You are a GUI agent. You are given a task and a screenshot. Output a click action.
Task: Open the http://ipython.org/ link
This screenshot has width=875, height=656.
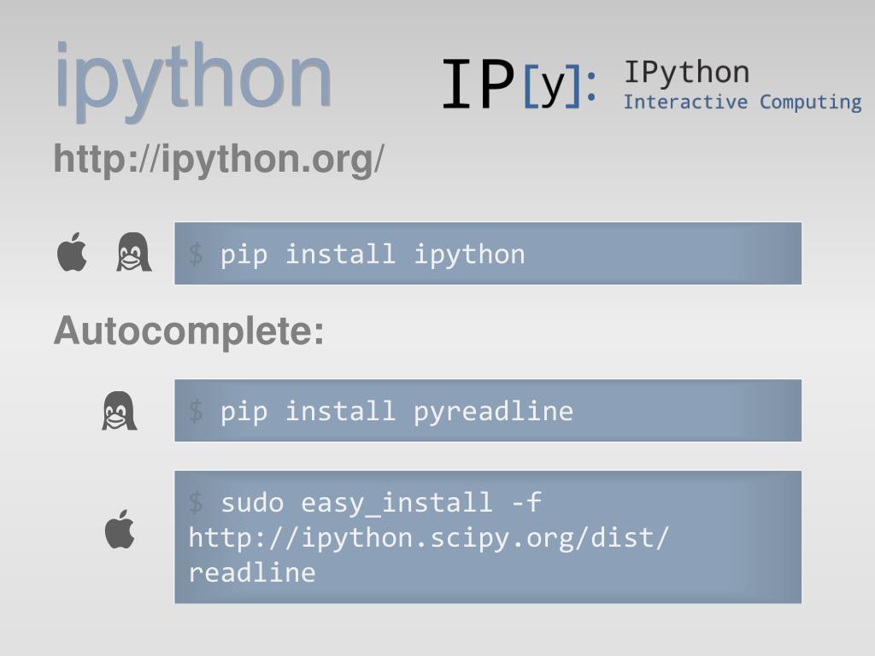219,160
